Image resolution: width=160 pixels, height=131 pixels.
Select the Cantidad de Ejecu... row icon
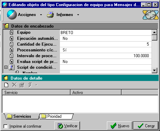coord(11,44)
